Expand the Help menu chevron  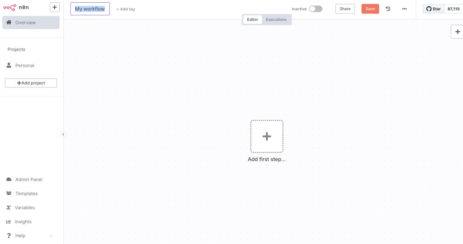point(51,236)
